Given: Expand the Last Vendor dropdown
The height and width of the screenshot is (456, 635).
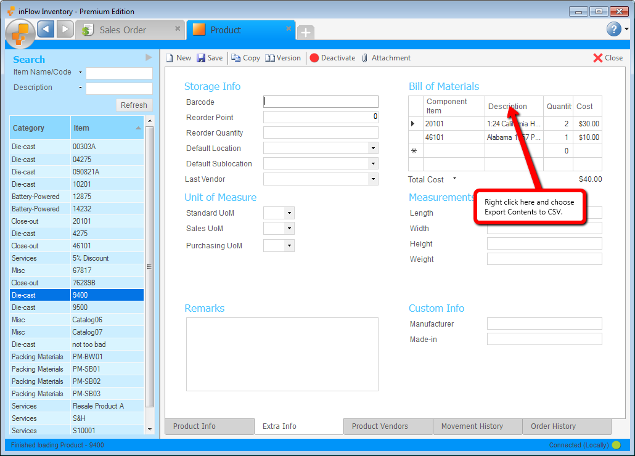Looking at the screenshot, I should [x=373, y=179].
